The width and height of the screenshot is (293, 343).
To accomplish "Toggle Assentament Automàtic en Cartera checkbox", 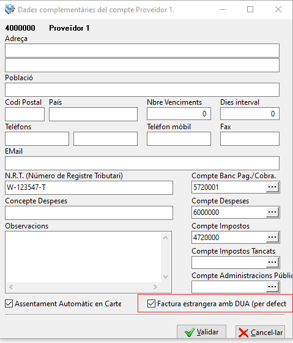I will [9, 304].
